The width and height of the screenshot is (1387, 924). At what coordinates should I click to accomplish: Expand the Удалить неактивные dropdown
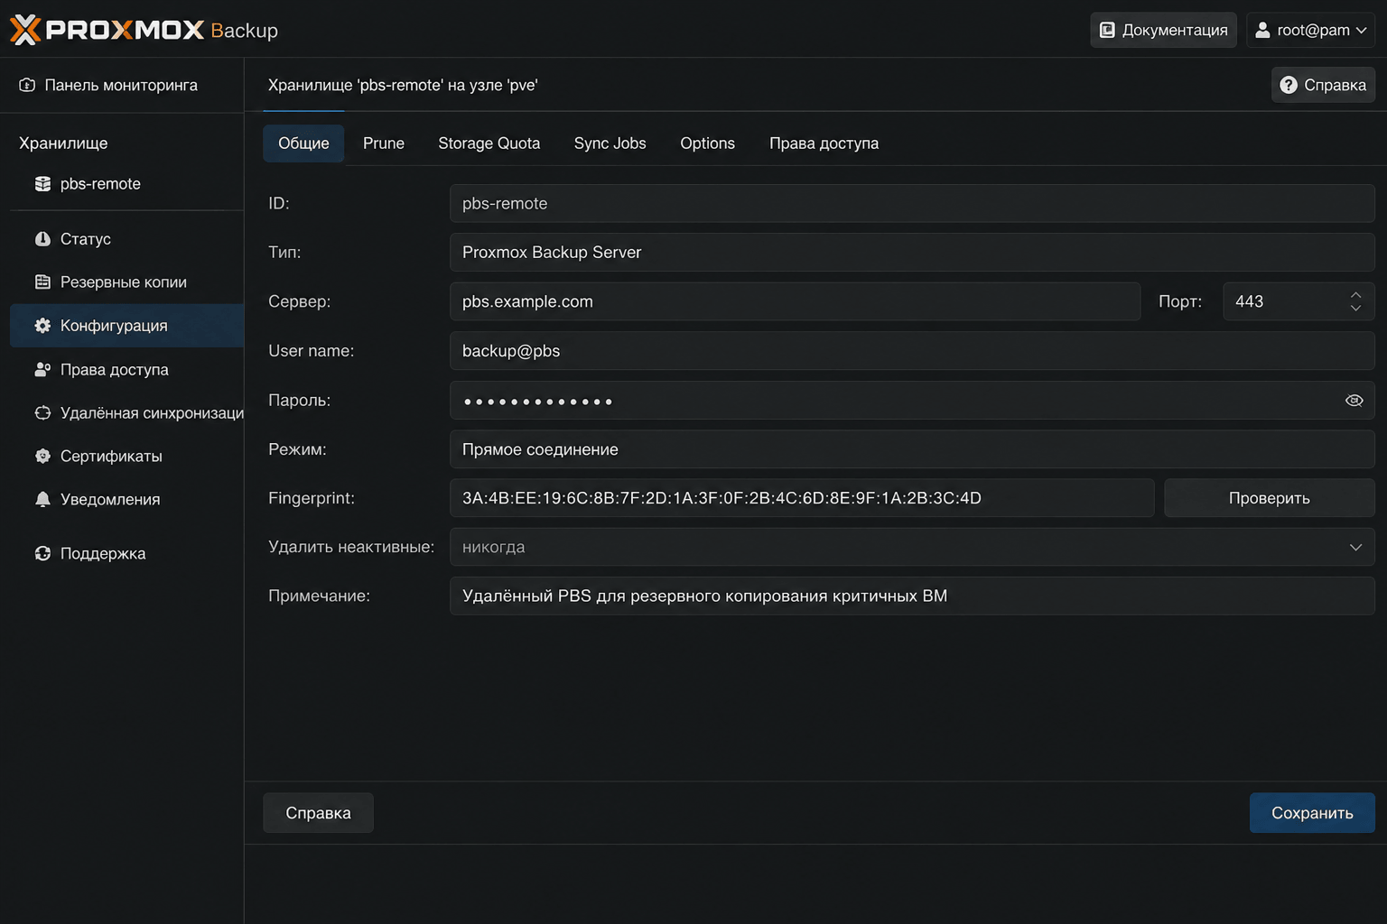click(1355, 548)
